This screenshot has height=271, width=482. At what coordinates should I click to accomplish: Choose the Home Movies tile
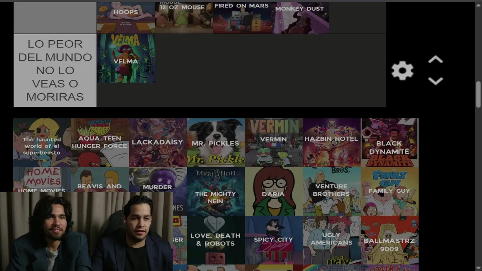tap(42, 180)
